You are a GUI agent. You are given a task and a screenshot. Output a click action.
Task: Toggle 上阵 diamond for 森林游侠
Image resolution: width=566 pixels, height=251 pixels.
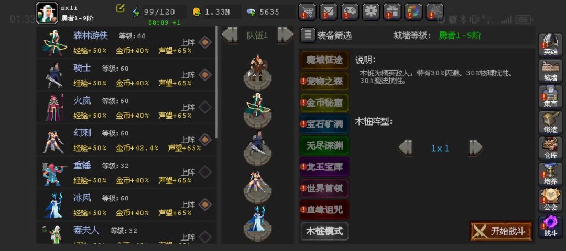pos(205,42)
